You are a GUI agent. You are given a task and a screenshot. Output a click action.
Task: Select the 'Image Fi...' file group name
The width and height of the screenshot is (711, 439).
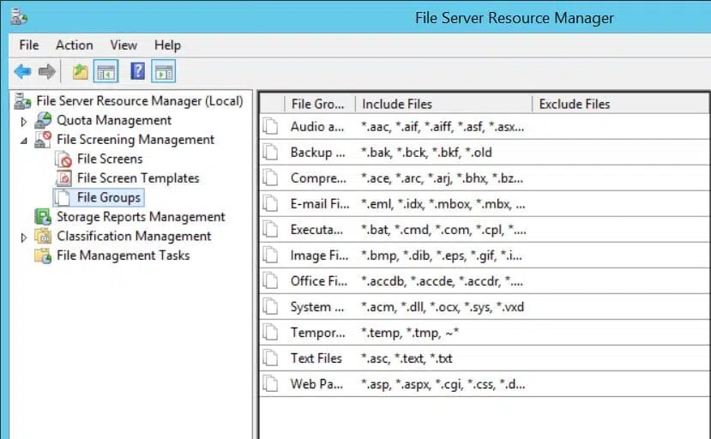click(319, 256)
